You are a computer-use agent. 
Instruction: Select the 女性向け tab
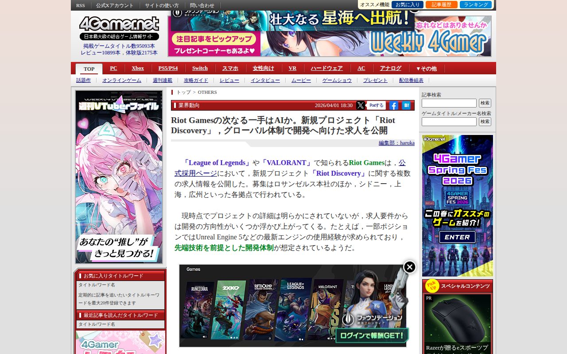264,68
